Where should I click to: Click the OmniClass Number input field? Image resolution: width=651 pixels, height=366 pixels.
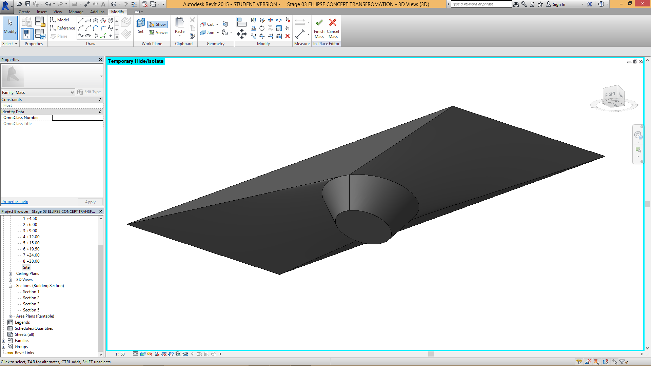click(x=77, y=118)
